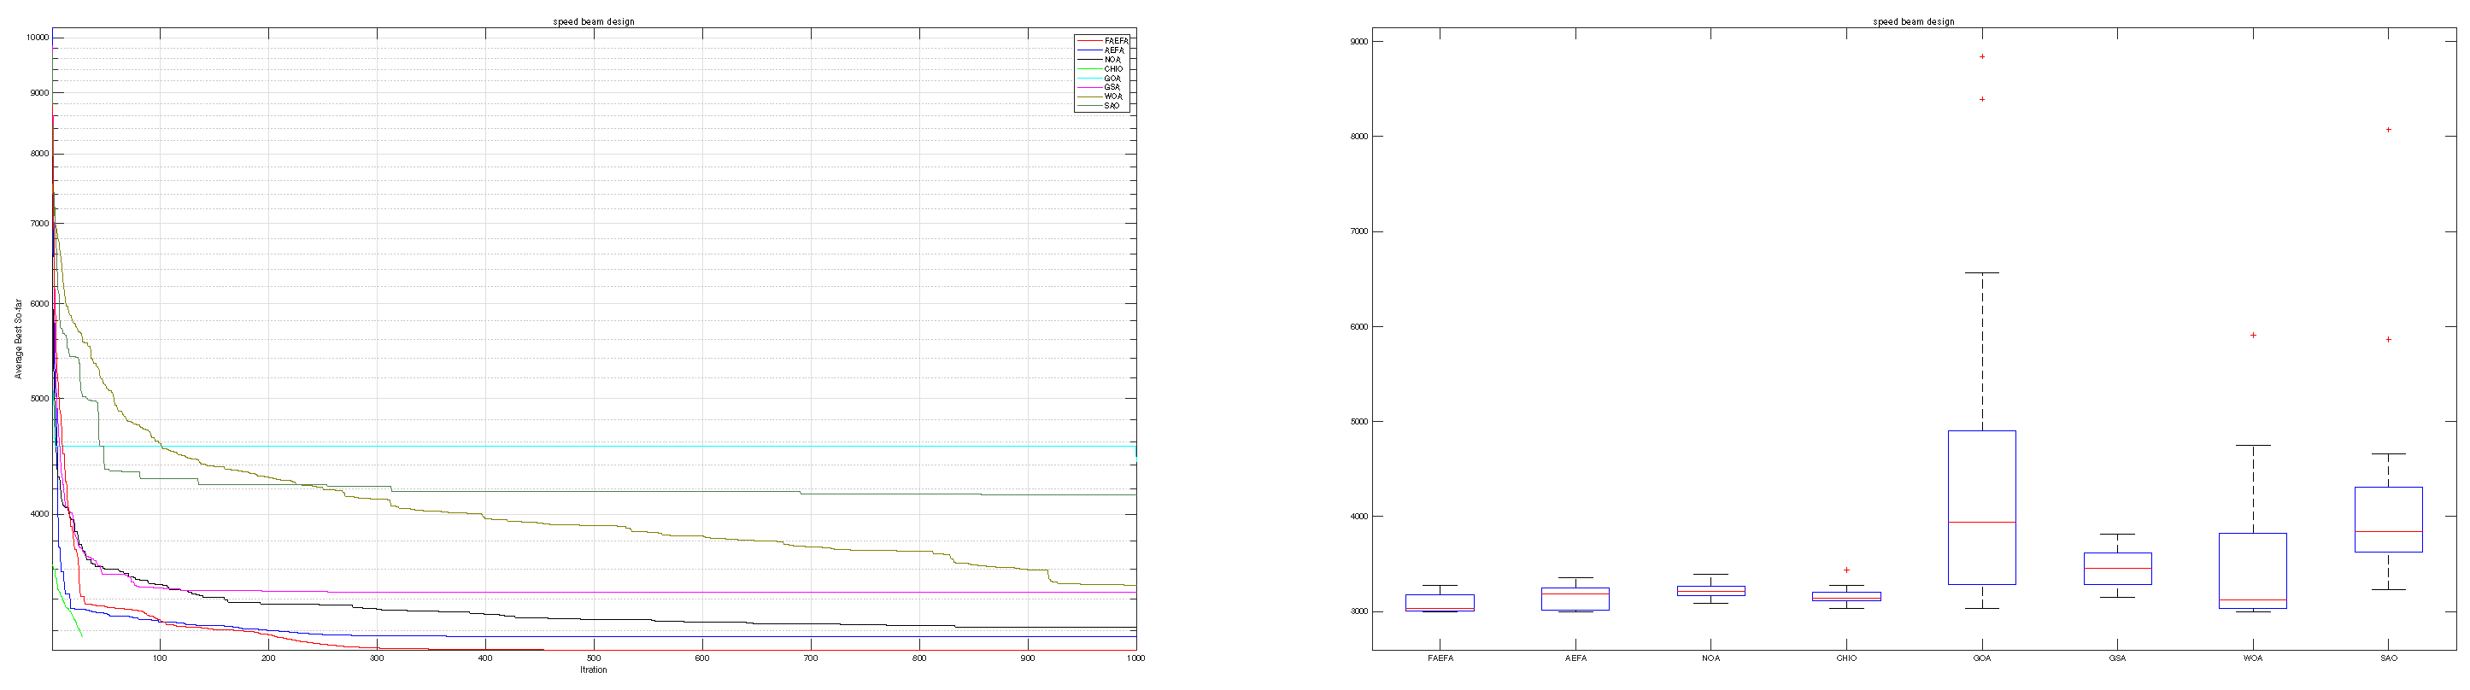This screenshot has width=2470, height=690.
Task: Click the box plot title 'speed beam design'
Action: (1913, 22)
